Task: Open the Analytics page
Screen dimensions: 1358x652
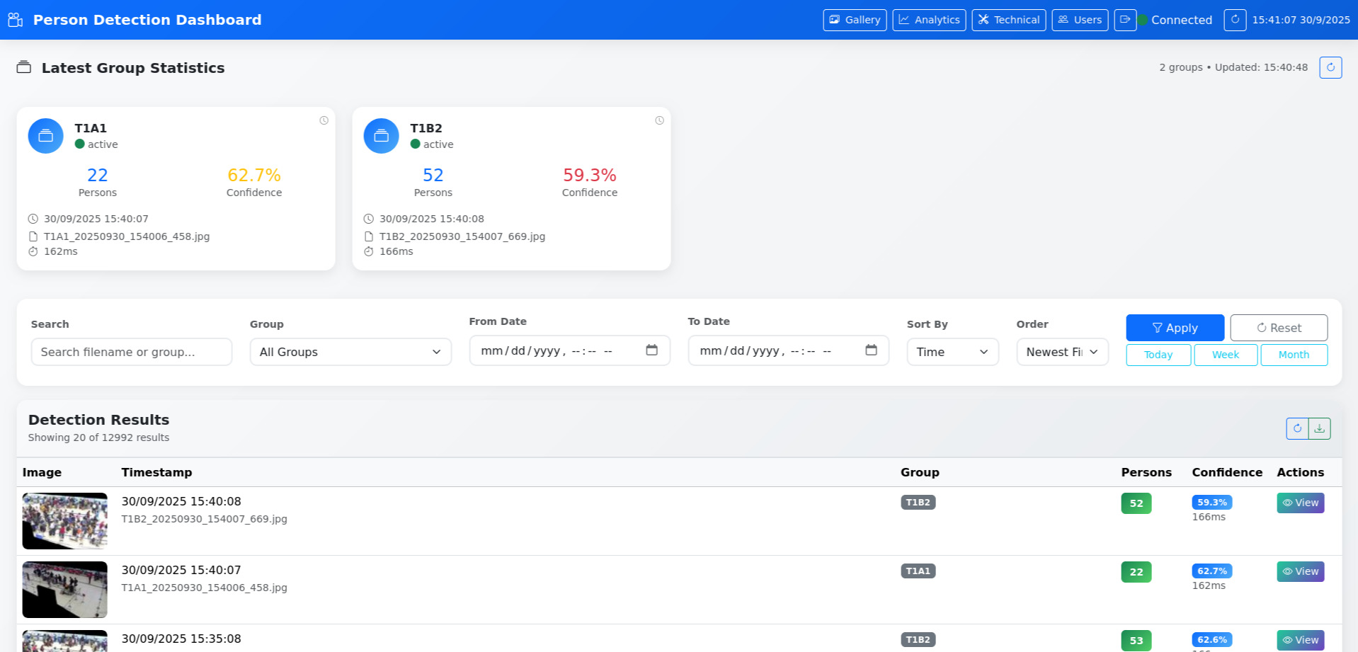Action: [x=929, y=20]
